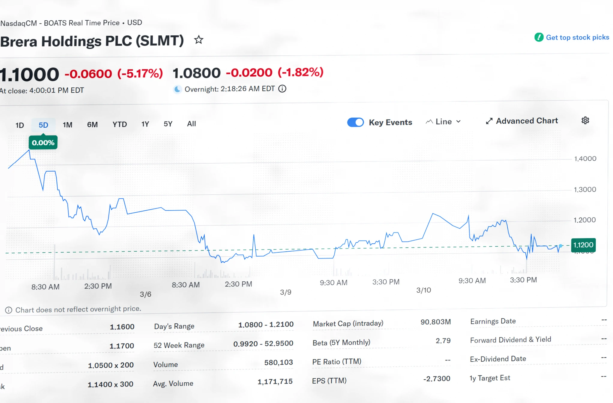The width and height of the screenshot is (613, 403).
Task: Click the moon overnight session icon
Action: pyautogui.click(x=178, y=89)
